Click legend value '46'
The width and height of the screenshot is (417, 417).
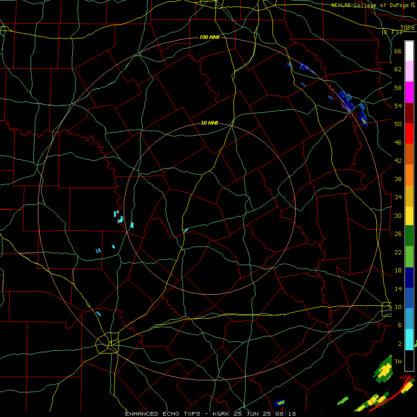click(x=398, y=143)
